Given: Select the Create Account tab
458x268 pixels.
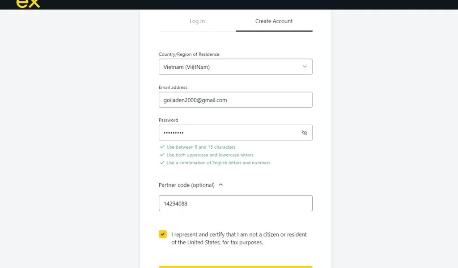Looking at the screenshot, I should [x=274, y=21].
